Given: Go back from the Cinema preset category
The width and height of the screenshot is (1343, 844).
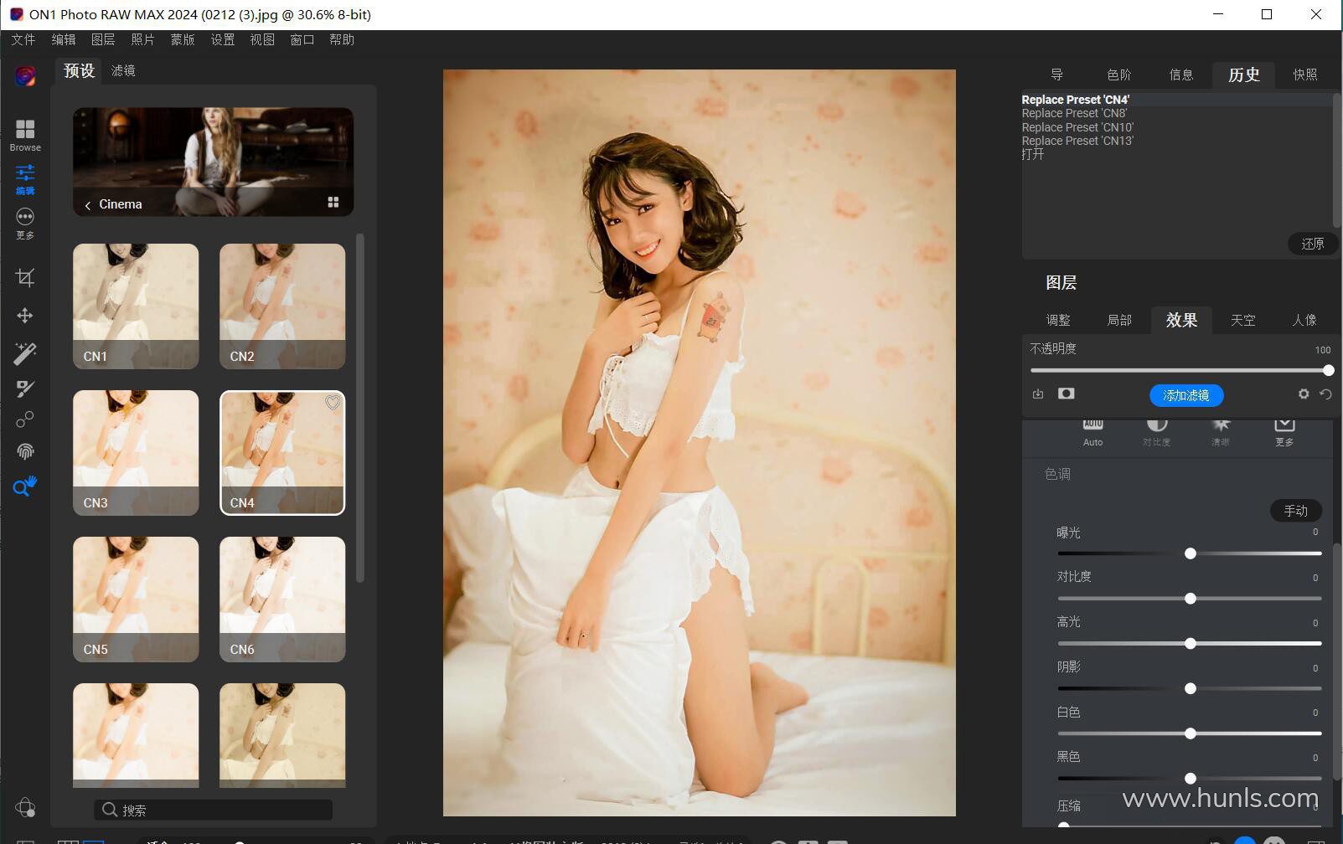Looking at the screenshot, I should [x=88, y=205].
